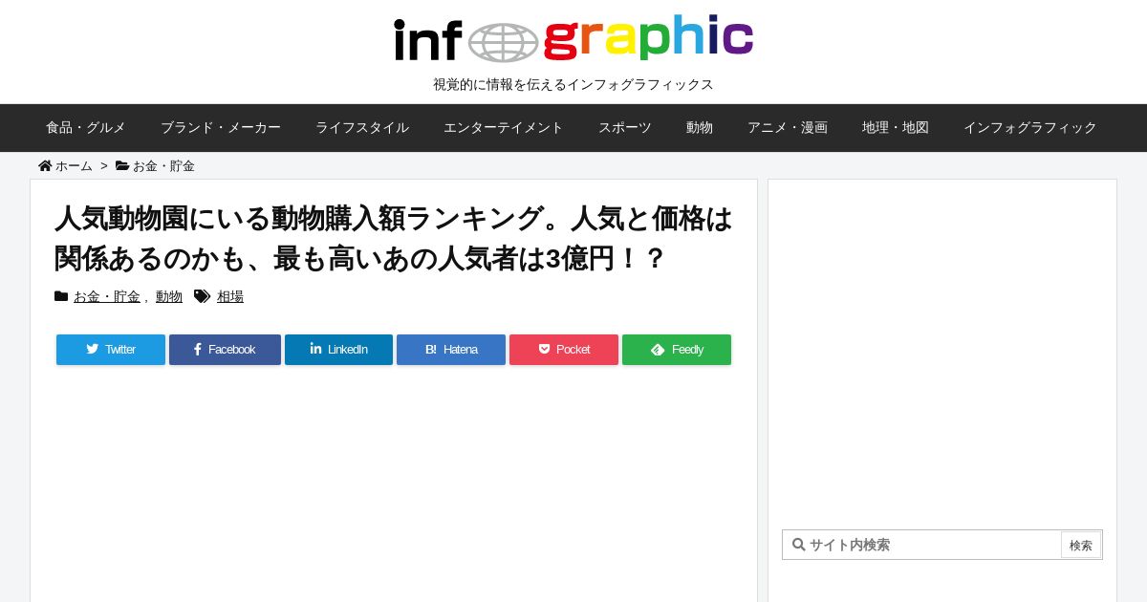
Task: Open the スポーツ menu item
Action: coord(625,127)
